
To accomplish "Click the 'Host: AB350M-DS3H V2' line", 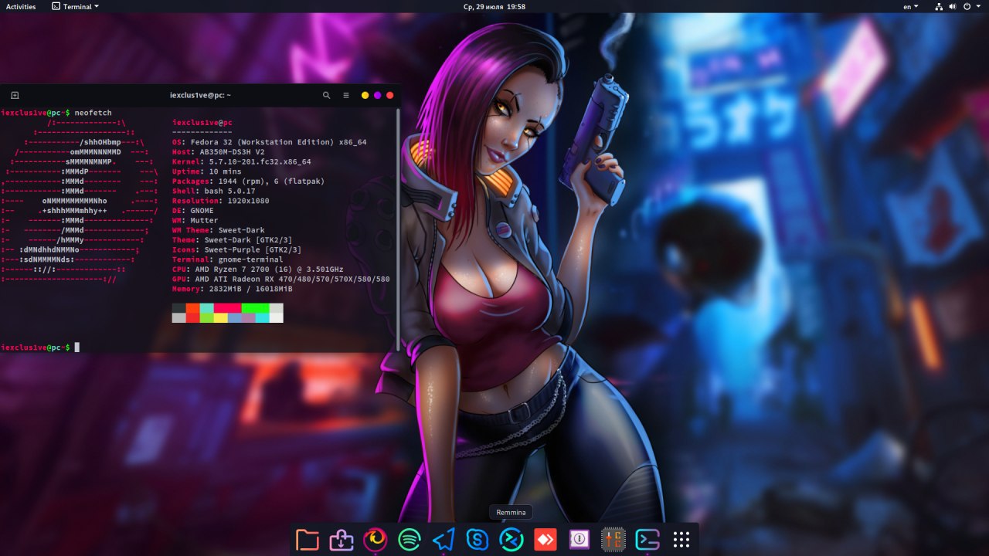I will pyautogui.click(x=218, y=152).
